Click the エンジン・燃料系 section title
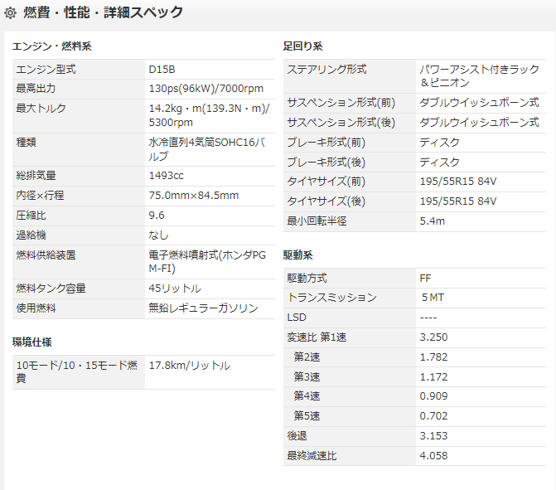Viewport: 556px width, 490px height. point(51,46)
